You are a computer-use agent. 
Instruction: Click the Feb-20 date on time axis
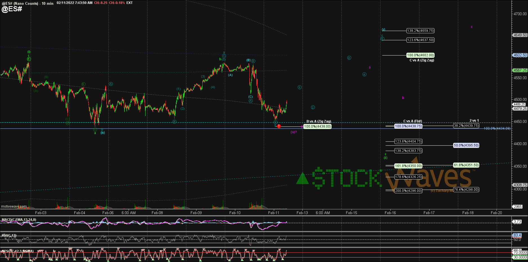496,213
